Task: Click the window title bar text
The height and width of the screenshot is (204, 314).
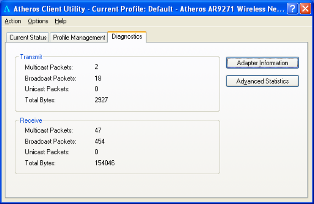Action: click(x=149, y=9)
